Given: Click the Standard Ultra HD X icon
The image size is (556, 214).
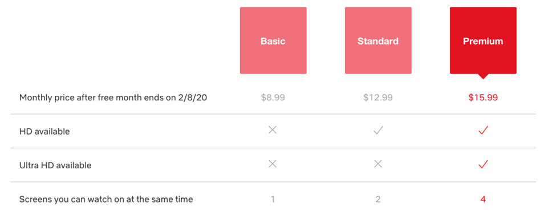Looking at the screenshot, I should [x=378, y=164].
